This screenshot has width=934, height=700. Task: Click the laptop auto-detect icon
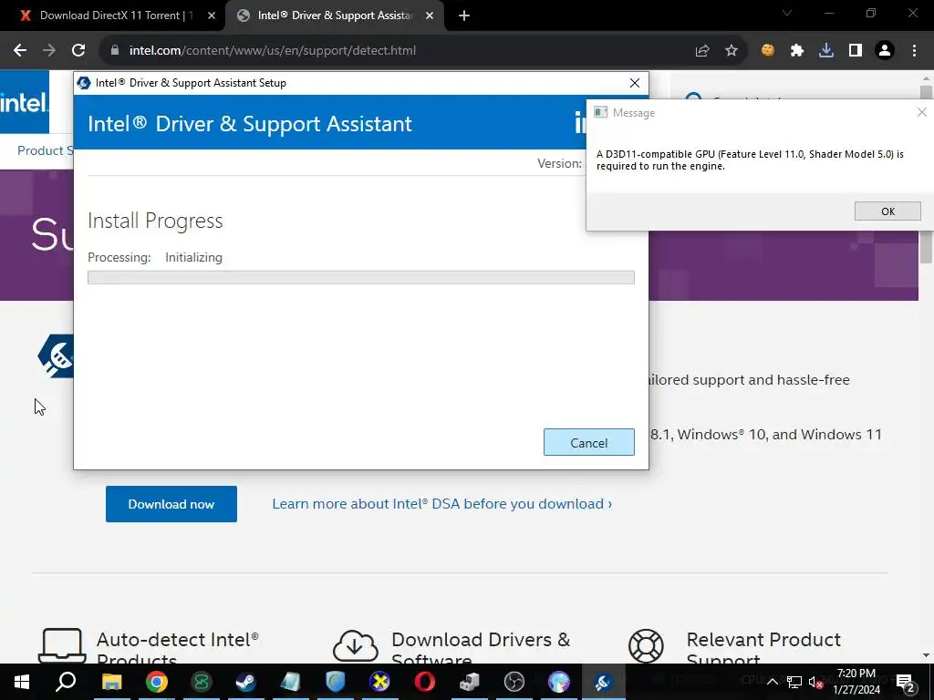point(62,646)
